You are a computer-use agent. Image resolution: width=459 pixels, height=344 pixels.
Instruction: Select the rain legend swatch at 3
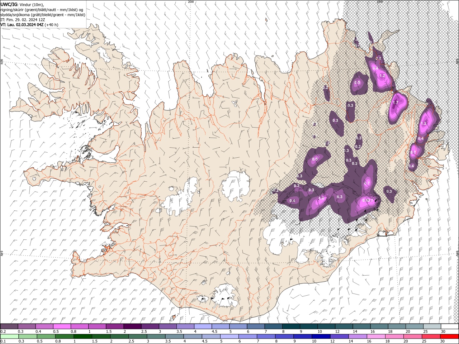tap(156, 336)
